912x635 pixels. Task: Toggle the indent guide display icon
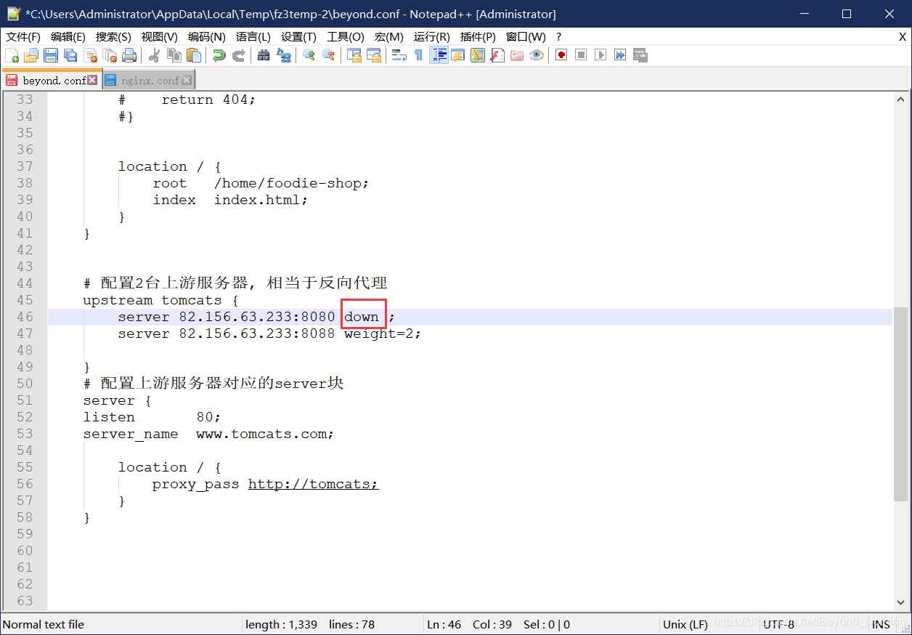(439, 55)
